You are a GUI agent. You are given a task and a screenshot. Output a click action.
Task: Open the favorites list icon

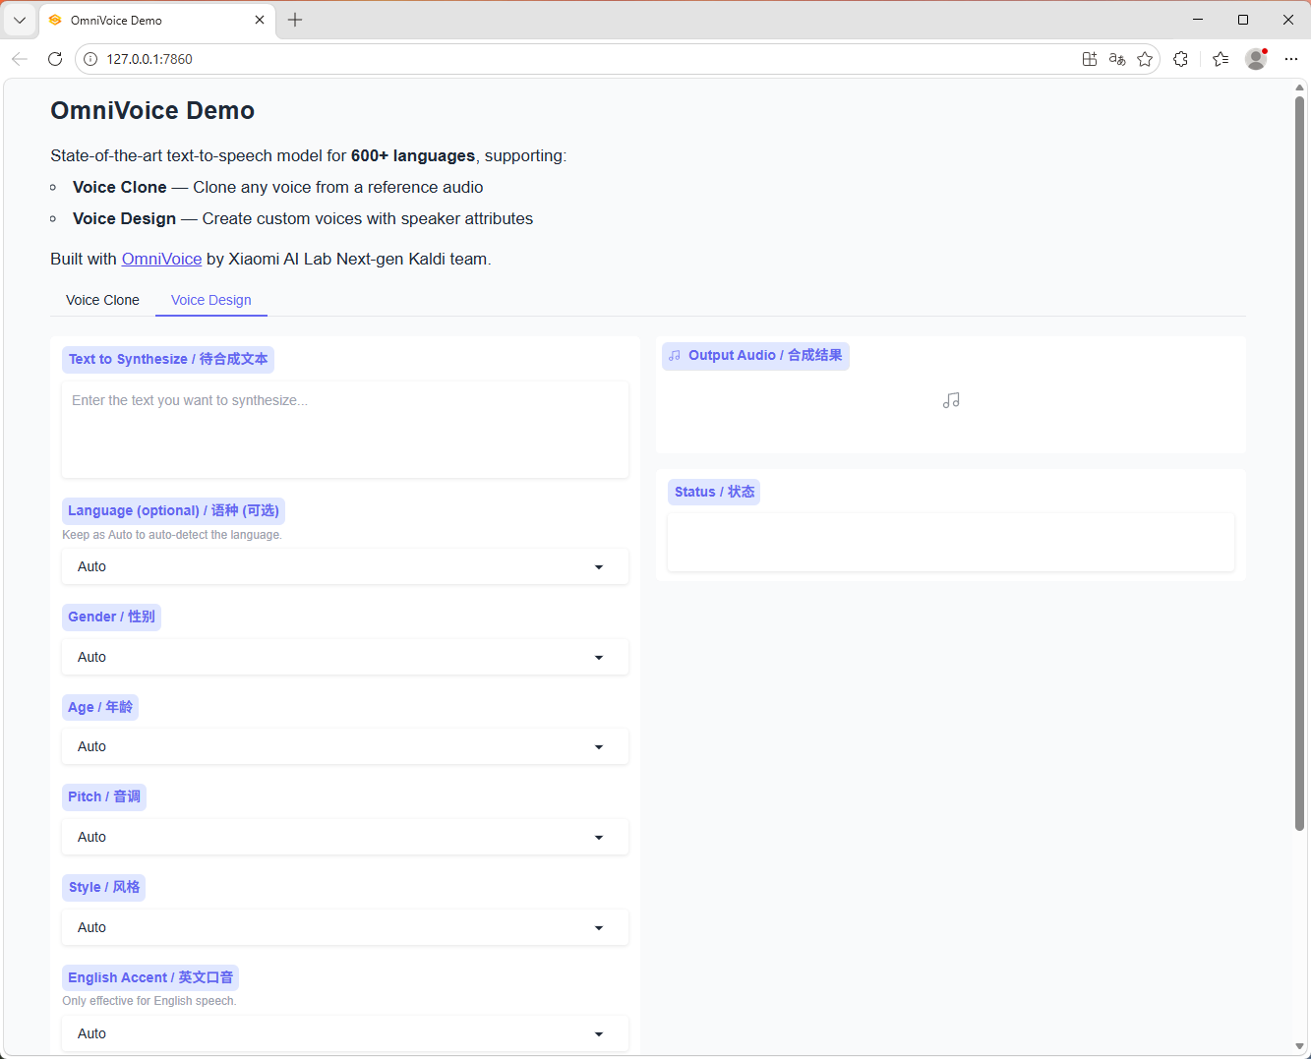click(1221, 59)
